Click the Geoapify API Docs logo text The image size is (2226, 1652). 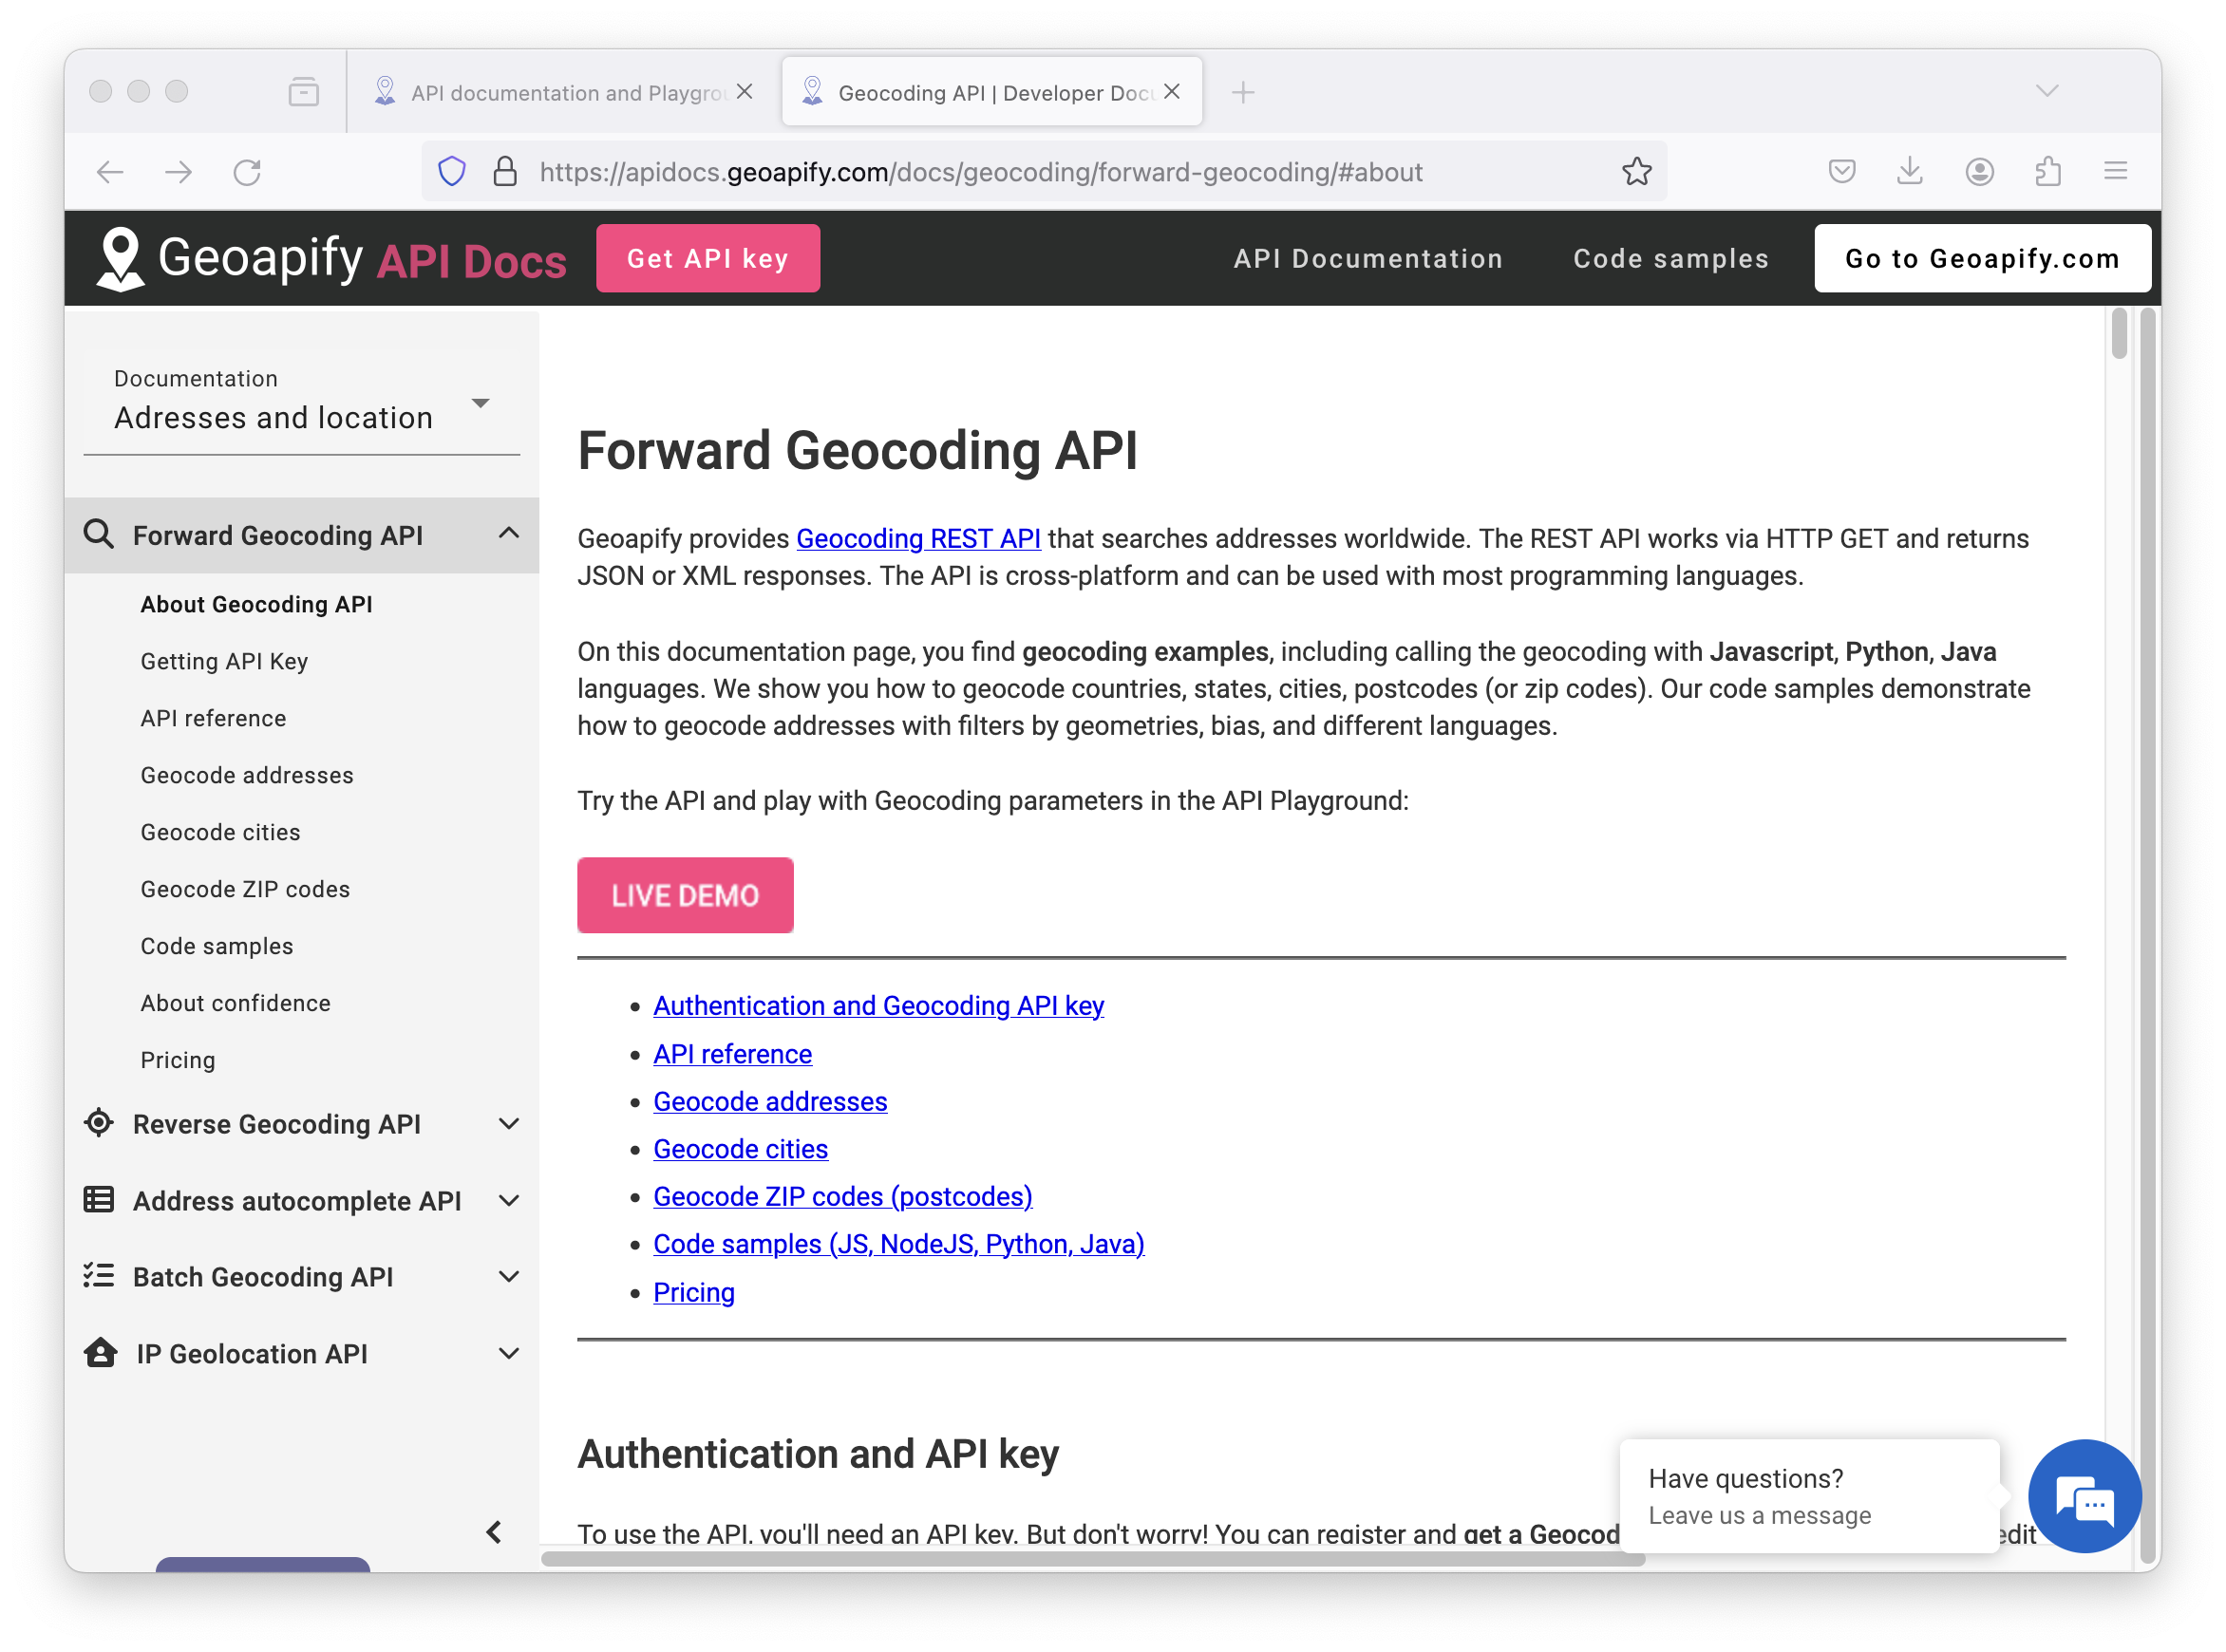point(362,259)
